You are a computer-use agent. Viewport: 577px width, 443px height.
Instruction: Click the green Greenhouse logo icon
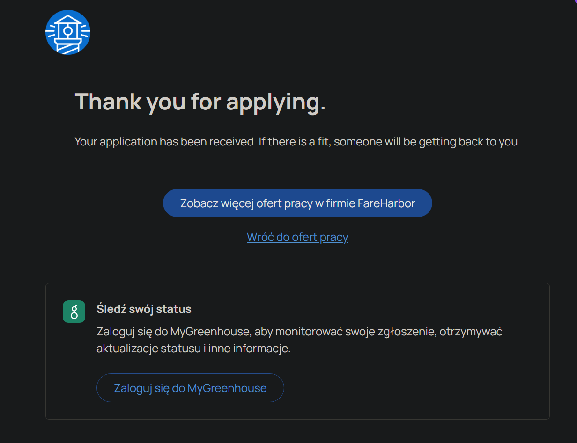[x=74, y=312]
